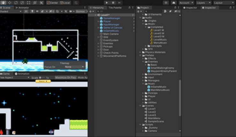Start Play mode
236x137 pixels.
tap(107, 3)
